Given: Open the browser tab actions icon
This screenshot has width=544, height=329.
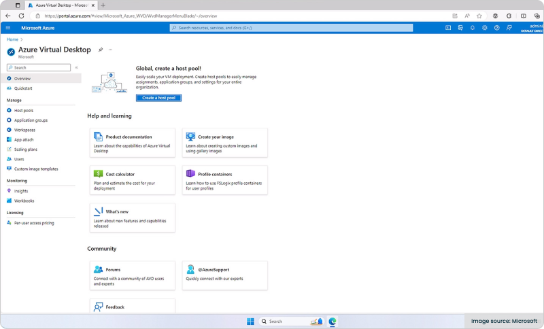Looking at the screenshot, I should pyautogui.click(x=18, y=5).
